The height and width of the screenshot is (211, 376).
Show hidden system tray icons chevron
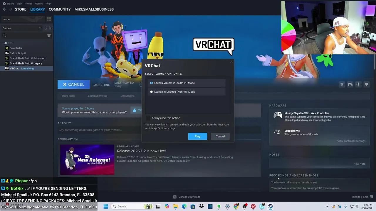pos(327,206)
